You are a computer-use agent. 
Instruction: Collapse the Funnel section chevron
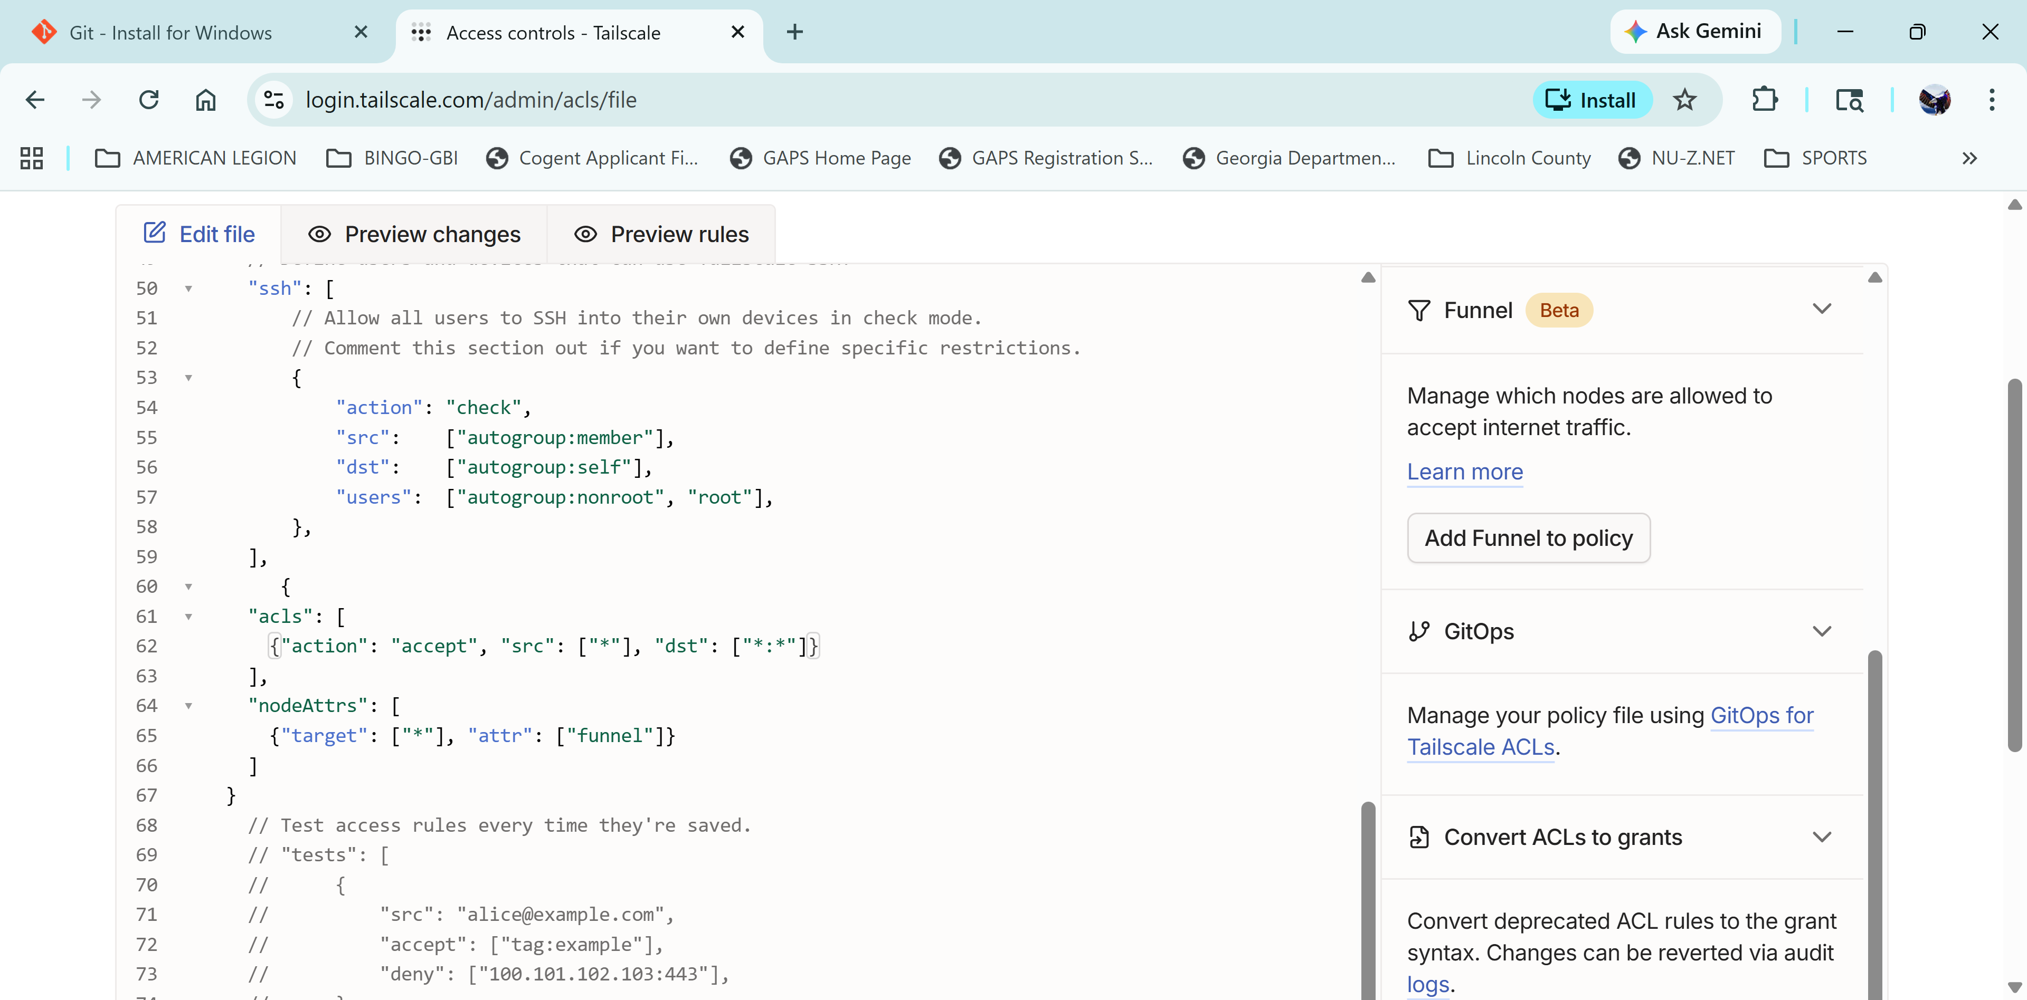pos(1822,310)
